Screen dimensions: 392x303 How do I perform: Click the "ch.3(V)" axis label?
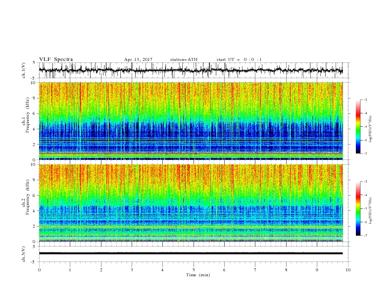(x=24, y=254)
